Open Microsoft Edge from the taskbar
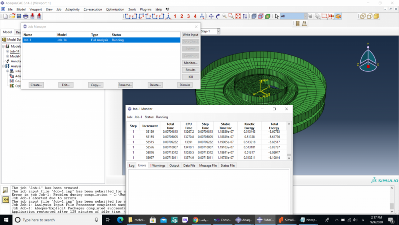This screenshot has height=225, width=399. coord(120,220)
